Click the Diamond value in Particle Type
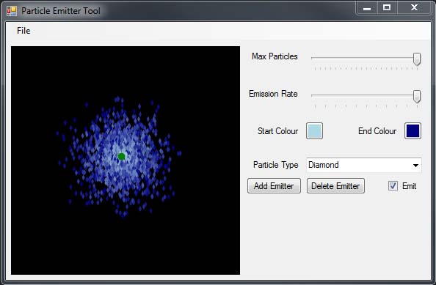This screenshot has height=285, width=436. pos(324,165)
